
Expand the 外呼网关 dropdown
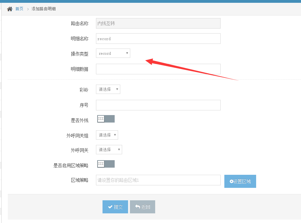coord(109,150)
